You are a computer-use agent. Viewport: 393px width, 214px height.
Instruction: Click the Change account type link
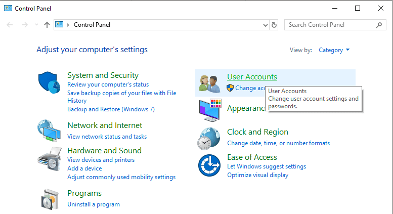(x=250, y=88)
